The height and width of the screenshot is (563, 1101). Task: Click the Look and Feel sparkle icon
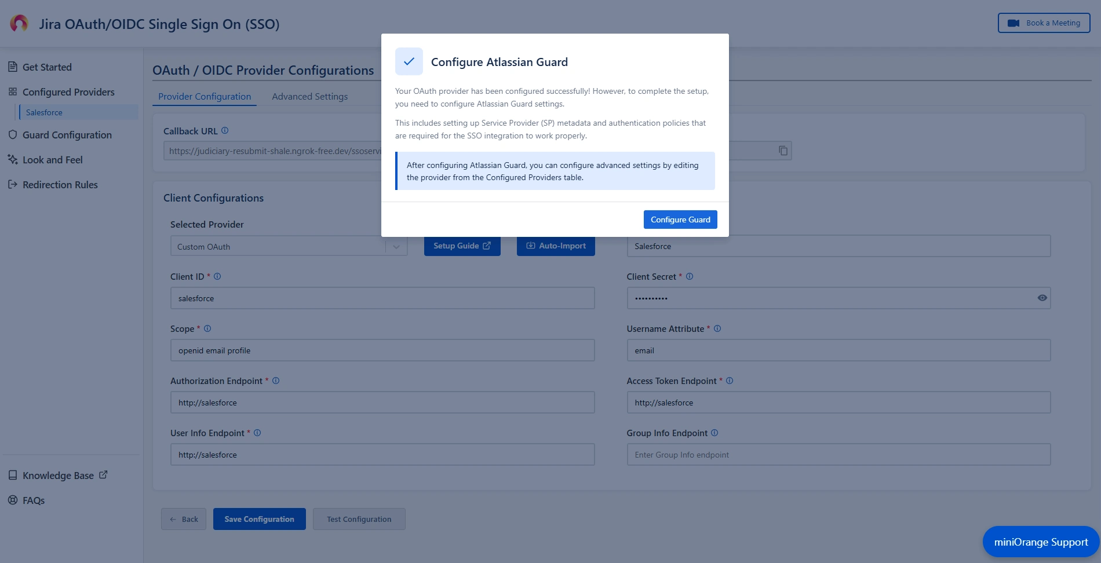[13, 159]
